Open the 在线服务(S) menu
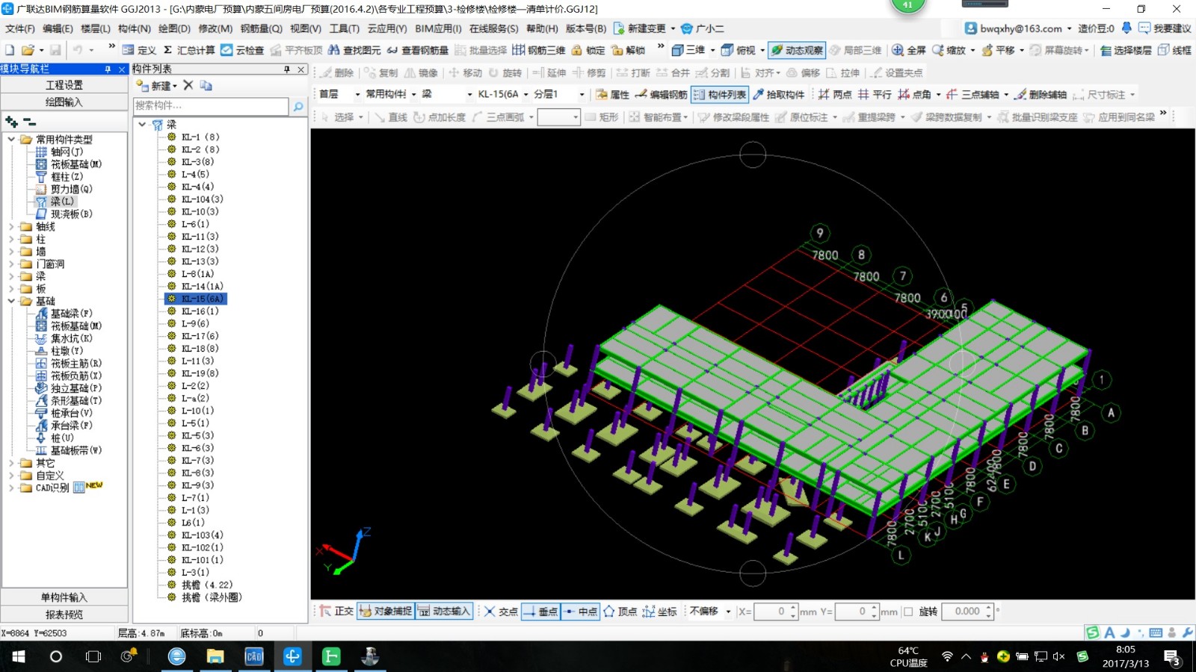 point(493,28)
